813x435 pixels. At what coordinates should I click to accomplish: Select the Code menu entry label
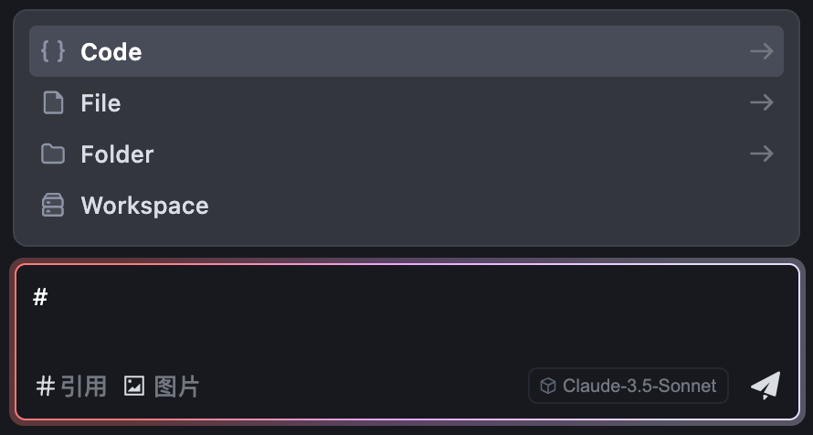(x=111, y=52)
